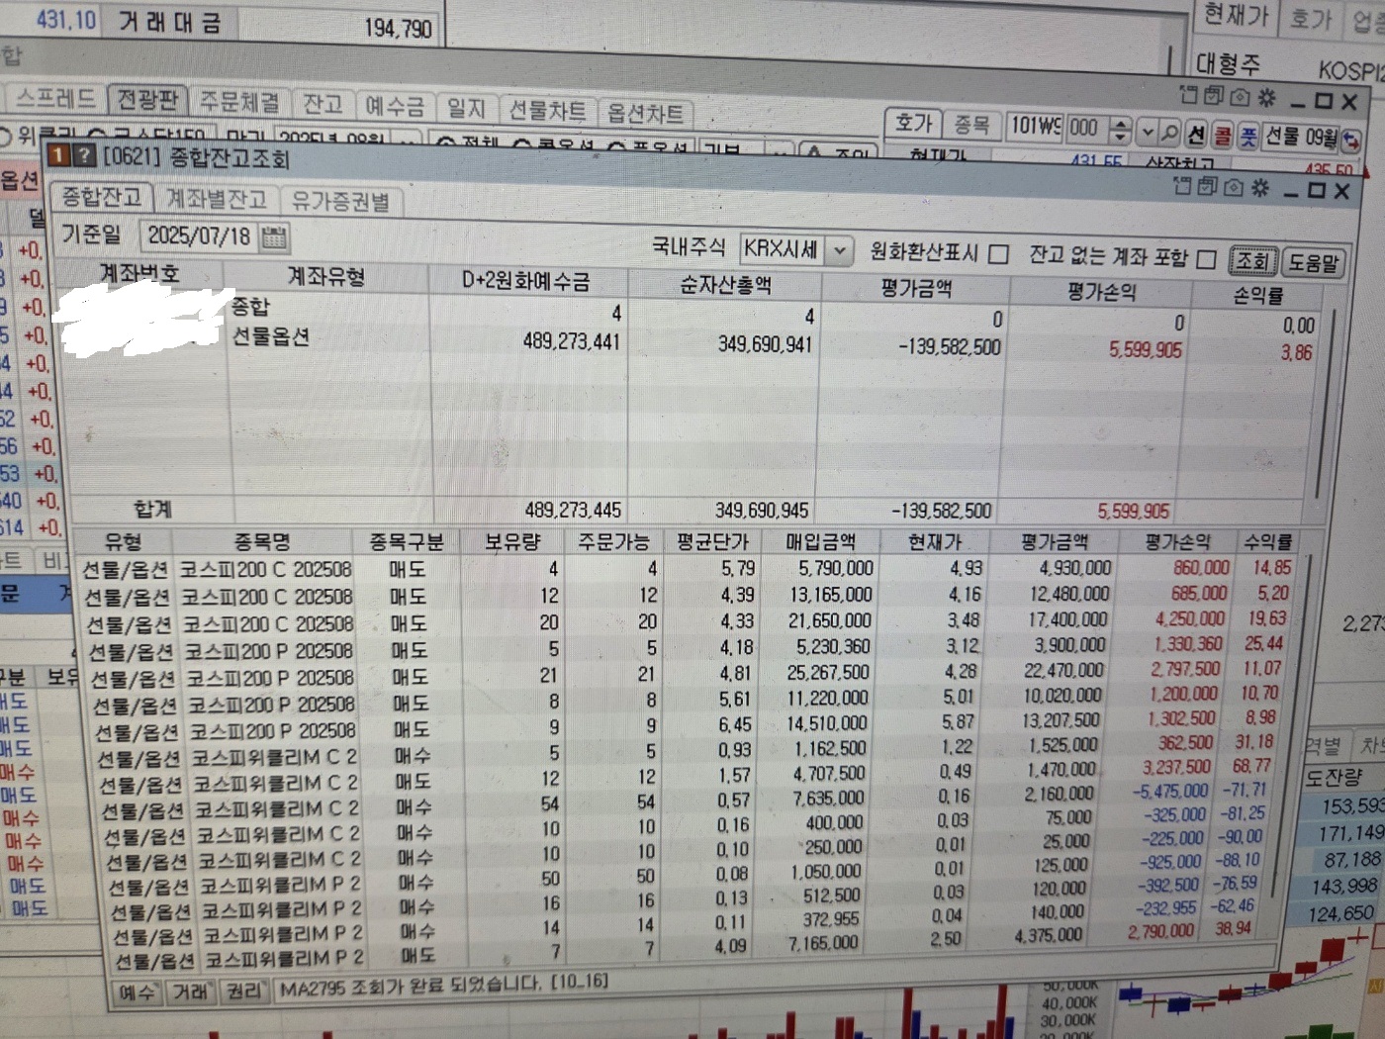Screen dimensions: 1385x1039
Task: Click camera icon in the background 전광판 window
Action: click(1240, 97)
